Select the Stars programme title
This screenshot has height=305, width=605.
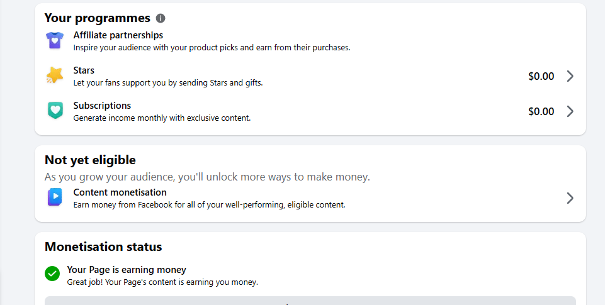point(84,70)
